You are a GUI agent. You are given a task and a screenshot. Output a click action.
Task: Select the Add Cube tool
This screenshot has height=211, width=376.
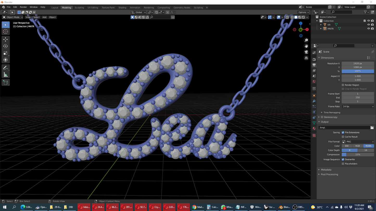pos(5,83)
